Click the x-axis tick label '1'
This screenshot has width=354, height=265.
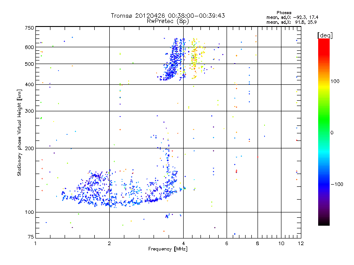pos(36,243)
